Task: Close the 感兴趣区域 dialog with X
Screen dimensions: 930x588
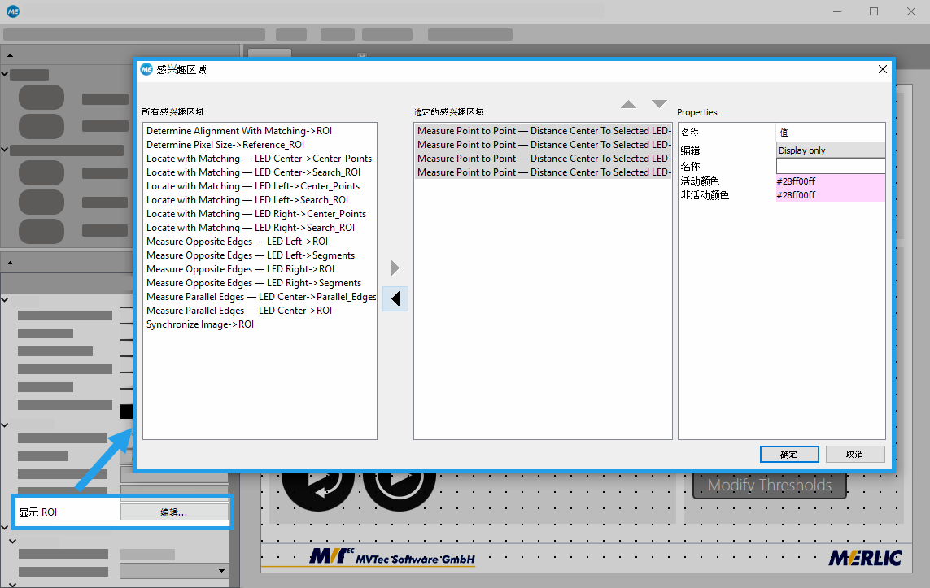Action: coord(883,69)
